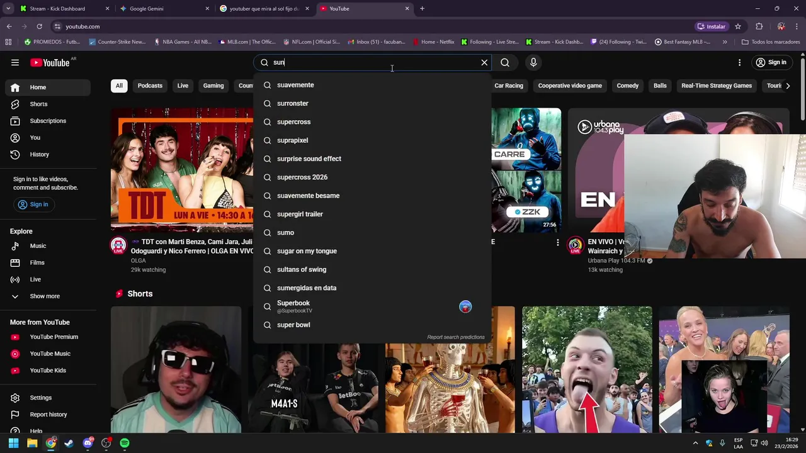Open video options next to Urbana thumbnail
The image size is (806, 453).
[557, 242]
